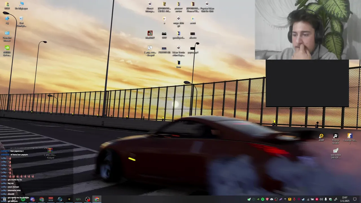361x203 pixels.
Task: Open Windows Security tray shield
Action: [330, 199]
